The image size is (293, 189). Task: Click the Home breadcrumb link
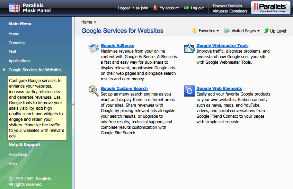87,22
